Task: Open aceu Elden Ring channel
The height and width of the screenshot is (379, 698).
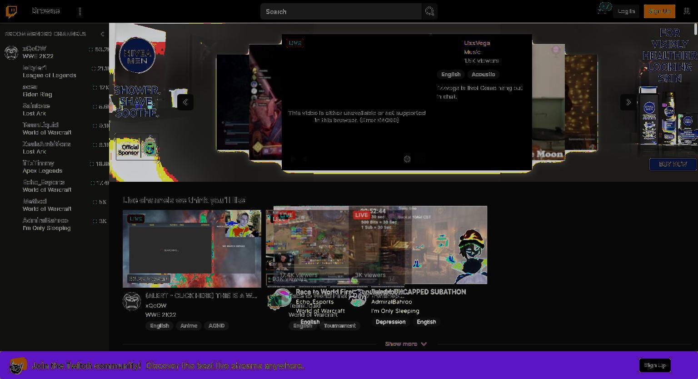Action: pyautogui.click(x=55, y=90)
